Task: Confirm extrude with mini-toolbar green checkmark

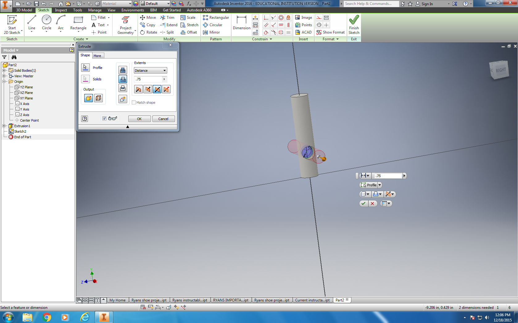Action: 364,204
